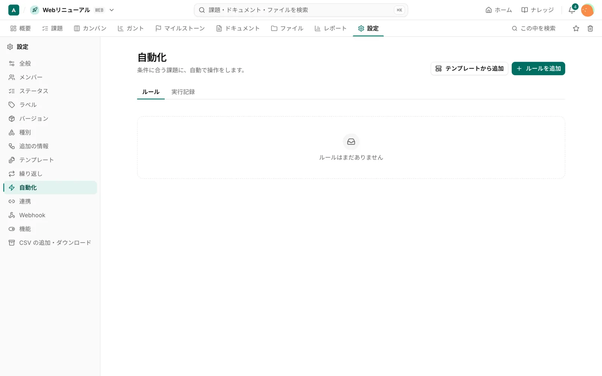Open 機能 settings in the sidebar
The width and height of the screenshot is (602, 376).
pyautogui.click(x=50, y=229)
